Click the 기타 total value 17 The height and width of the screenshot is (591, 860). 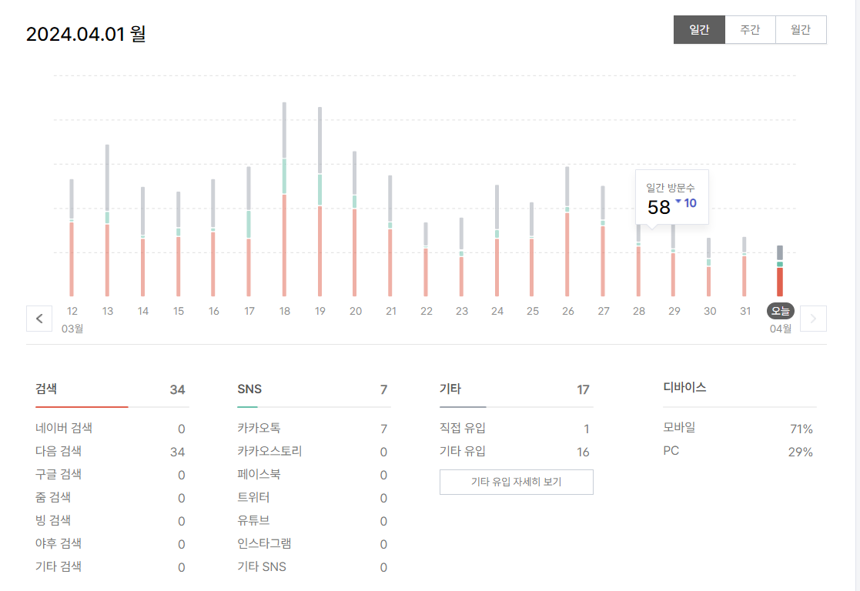583,390
